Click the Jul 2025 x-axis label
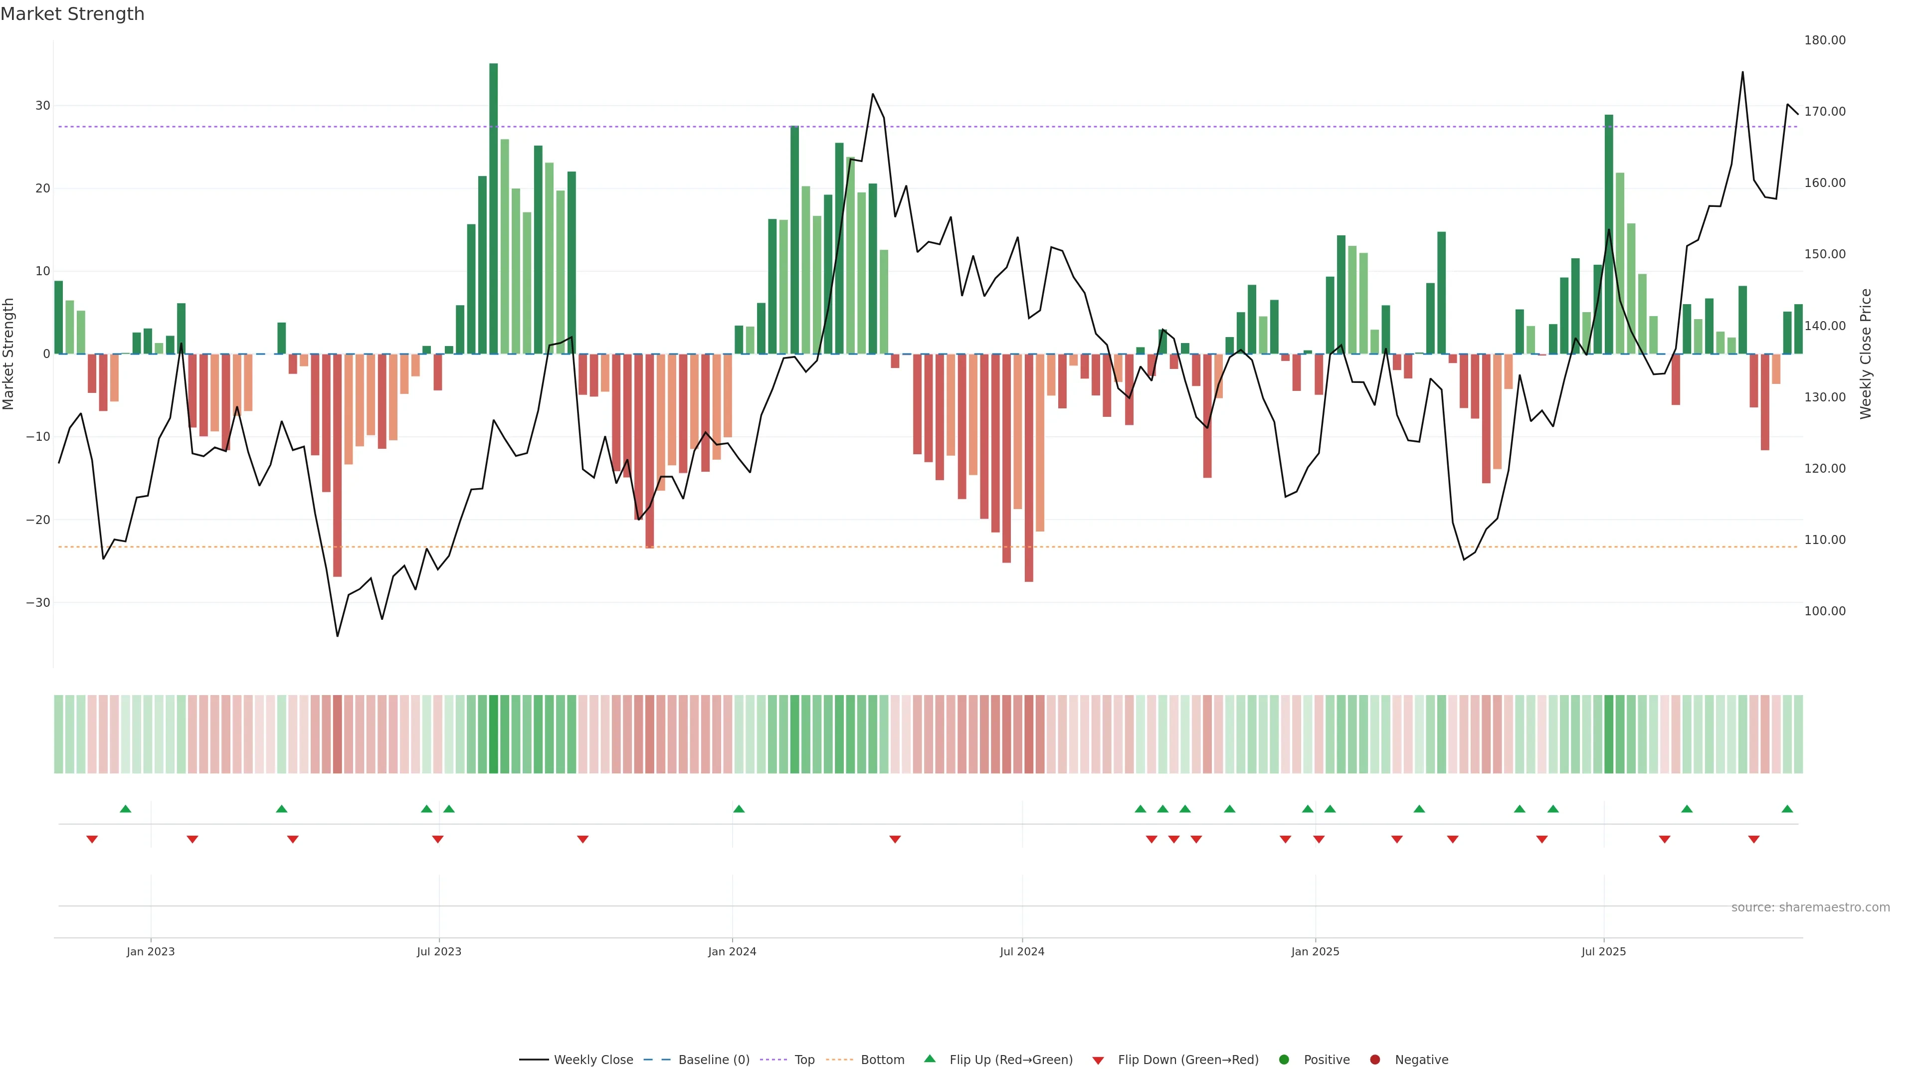Viewport: 1915px width, 1077px height. (x=1603, y=951)
